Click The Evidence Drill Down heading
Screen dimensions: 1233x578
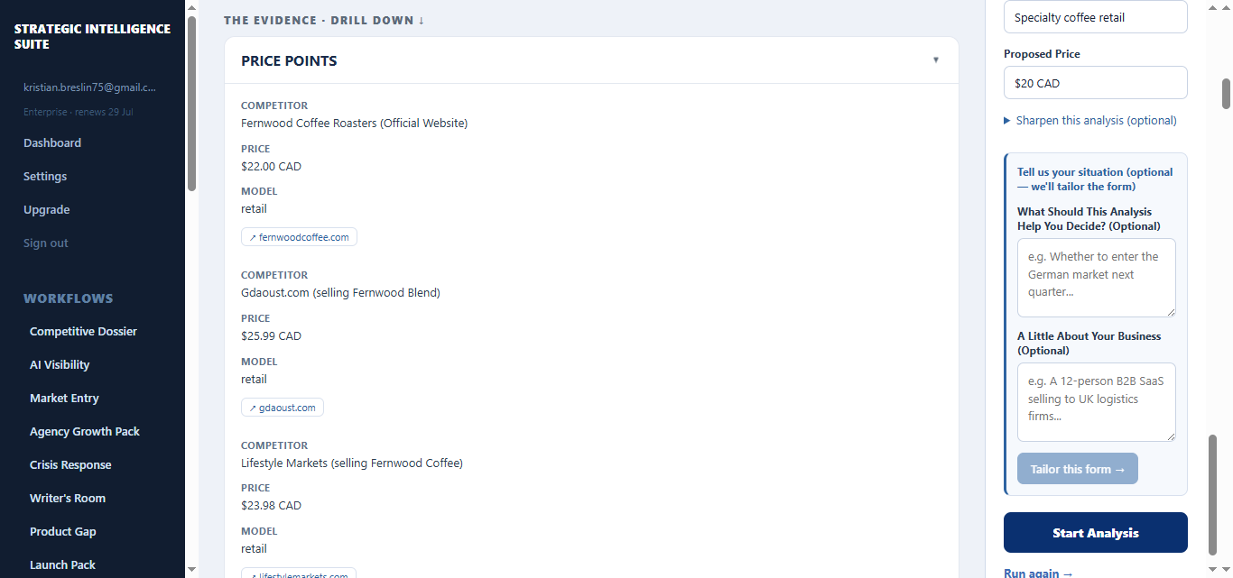pos(324,20)
